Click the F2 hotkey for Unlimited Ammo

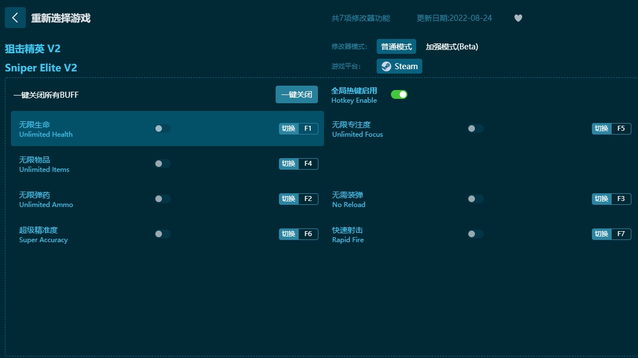pos(298,199)
